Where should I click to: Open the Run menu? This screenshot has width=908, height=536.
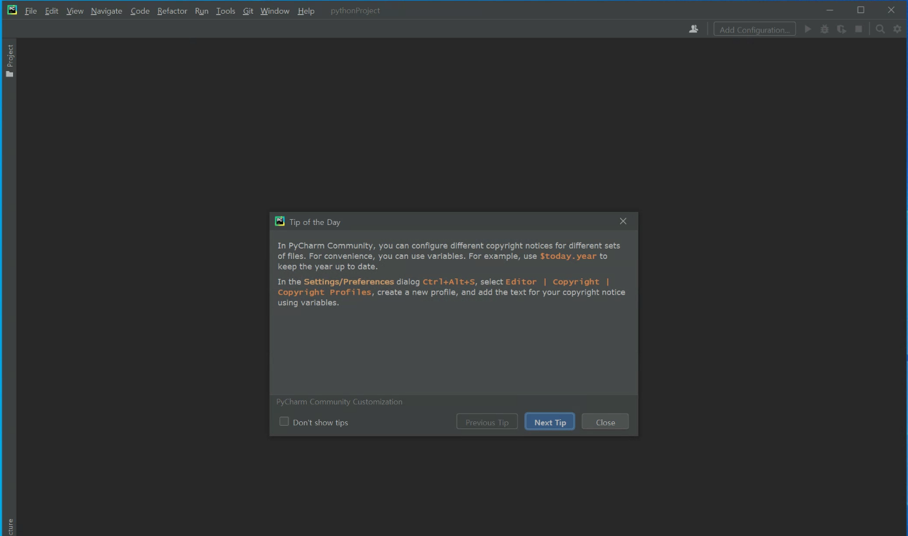coord(202,10)
